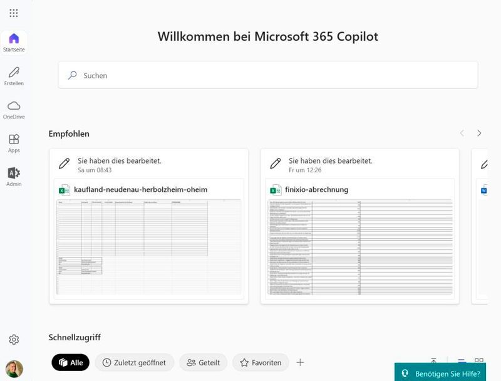Open OneDrive from the sidebar

(x=14, y=109)
